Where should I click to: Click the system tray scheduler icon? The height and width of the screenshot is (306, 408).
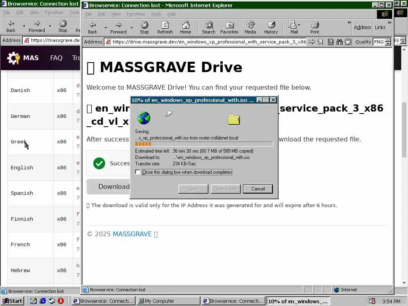click(x=372, y=301)
